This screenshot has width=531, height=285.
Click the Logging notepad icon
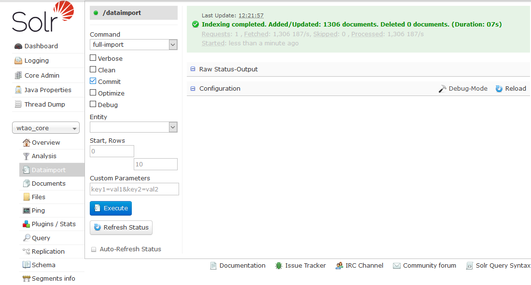18,61
